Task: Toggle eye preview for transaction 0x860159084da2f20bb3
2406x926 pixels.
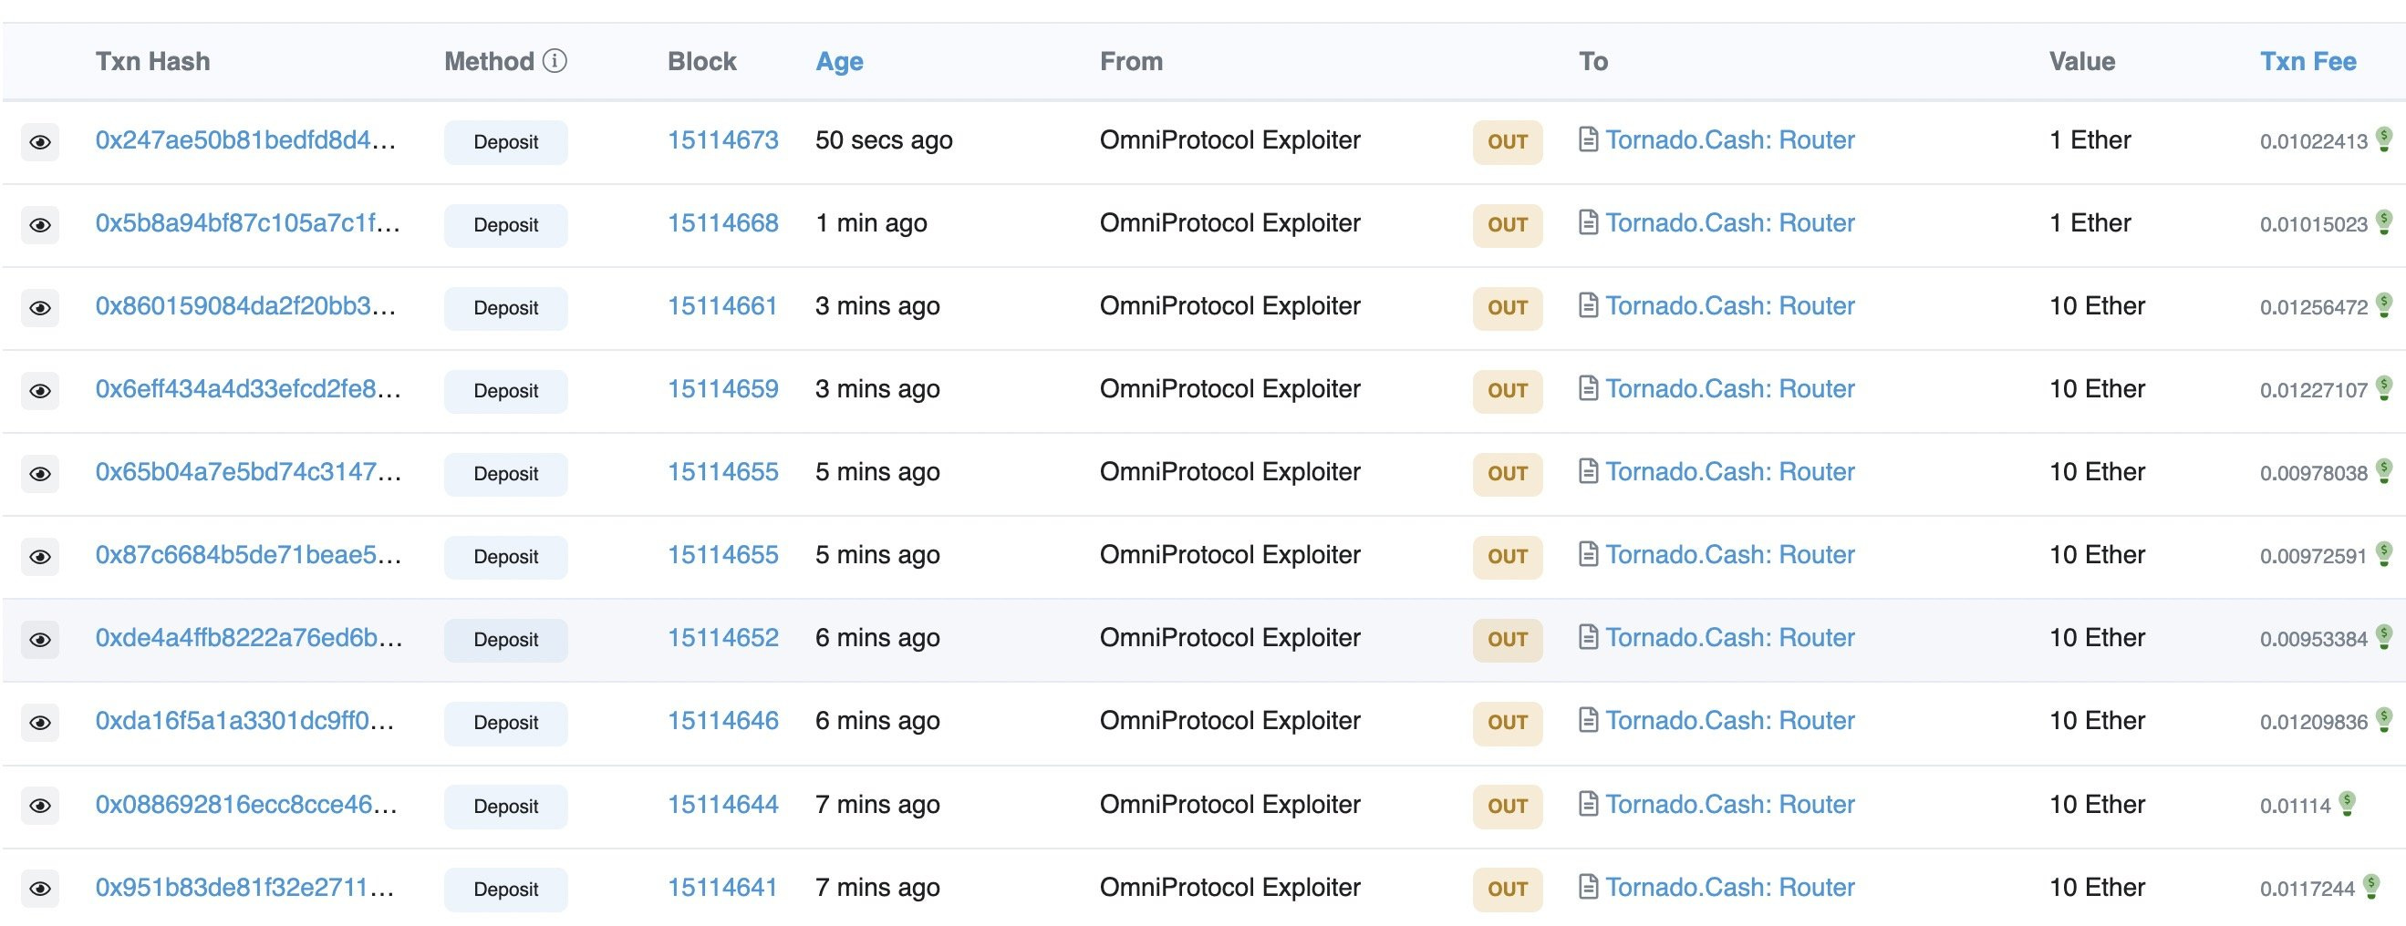Action: tap(40, 308)
